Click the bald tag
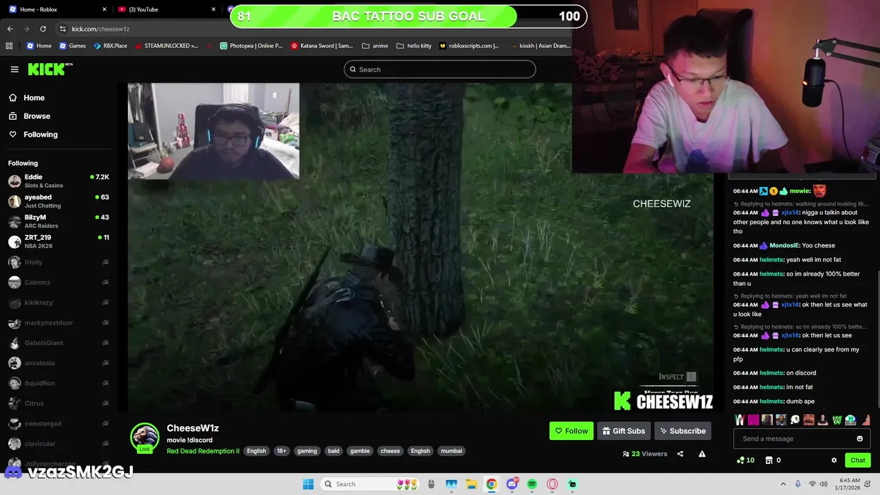The width and height of the screenshot is (880, 495). point(333,451)
